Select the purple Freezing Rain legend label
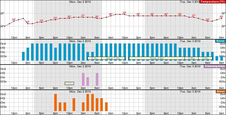 click(x=214, y=66)
